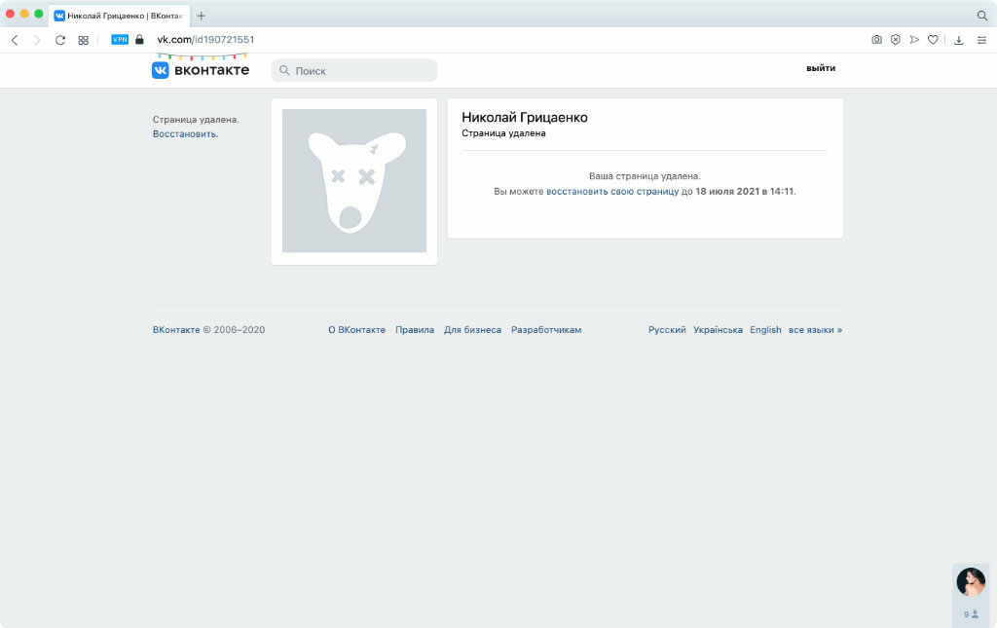Open the ВКонтакте footer link
997x628 pixels.
(x=176, y=330)
